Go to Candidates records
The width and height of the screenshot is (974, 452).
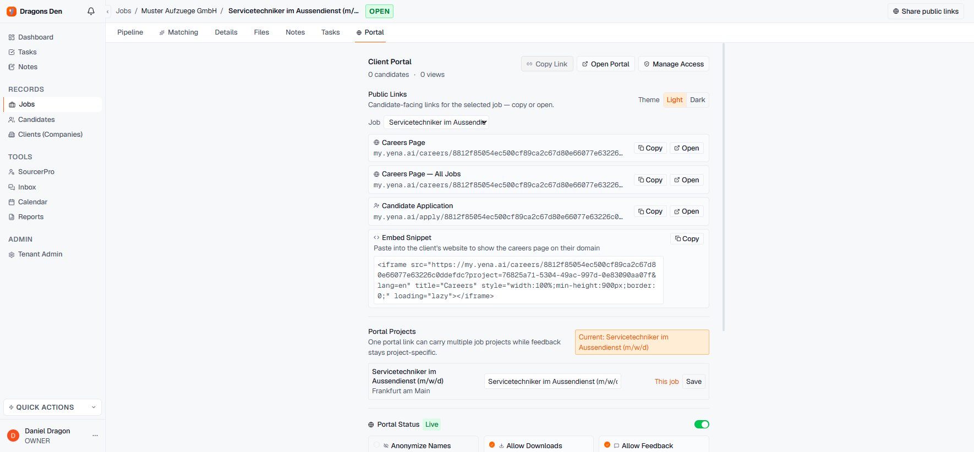pyautogui.click(x=36, y=120)
